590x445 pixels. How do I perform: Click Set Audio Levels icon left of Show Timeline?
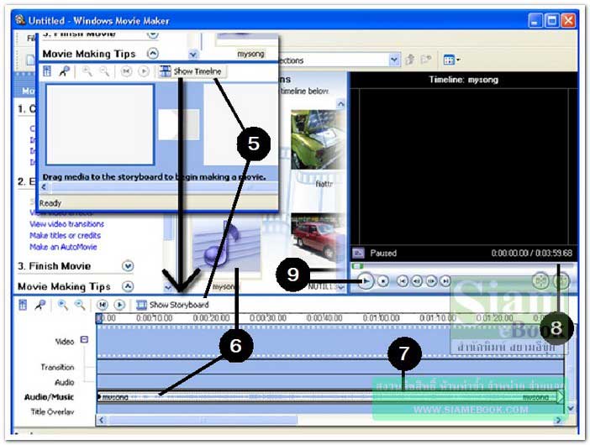(x=47, y=71)
